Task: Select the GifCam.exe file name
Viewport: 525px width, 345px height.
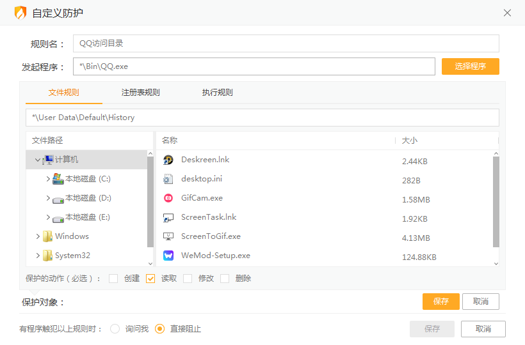Action: (202, 198)
